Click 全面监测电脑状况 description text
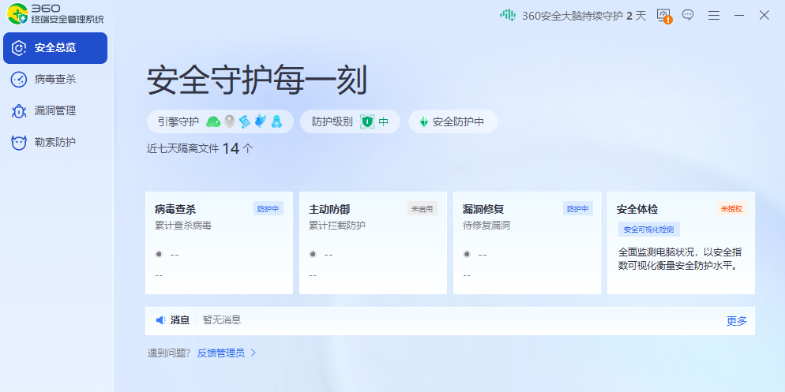Screen dimensions: 785x392 pyautogui.click(x=681, y=259)
